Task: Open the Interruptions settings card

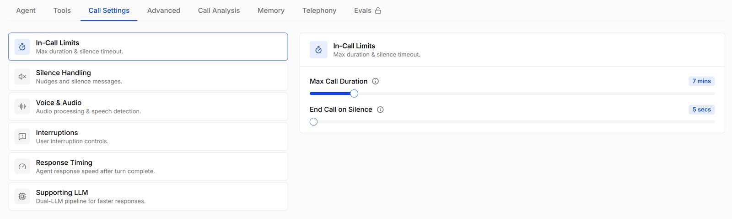Action: (148, 136)
